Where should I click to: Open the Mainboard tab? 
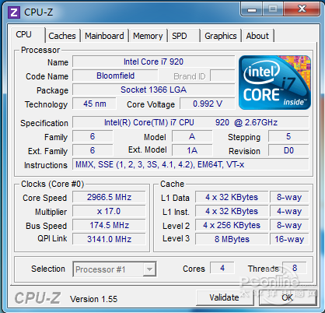coord(104,36)
